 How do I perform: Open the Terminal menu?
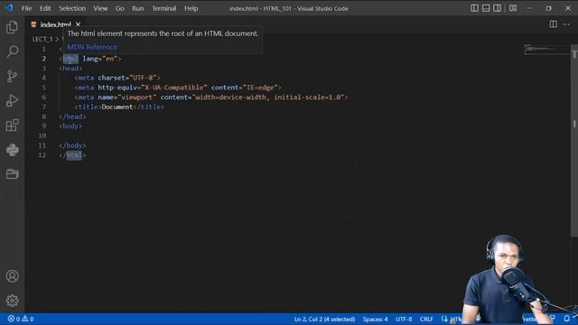[x=164, y=8]
